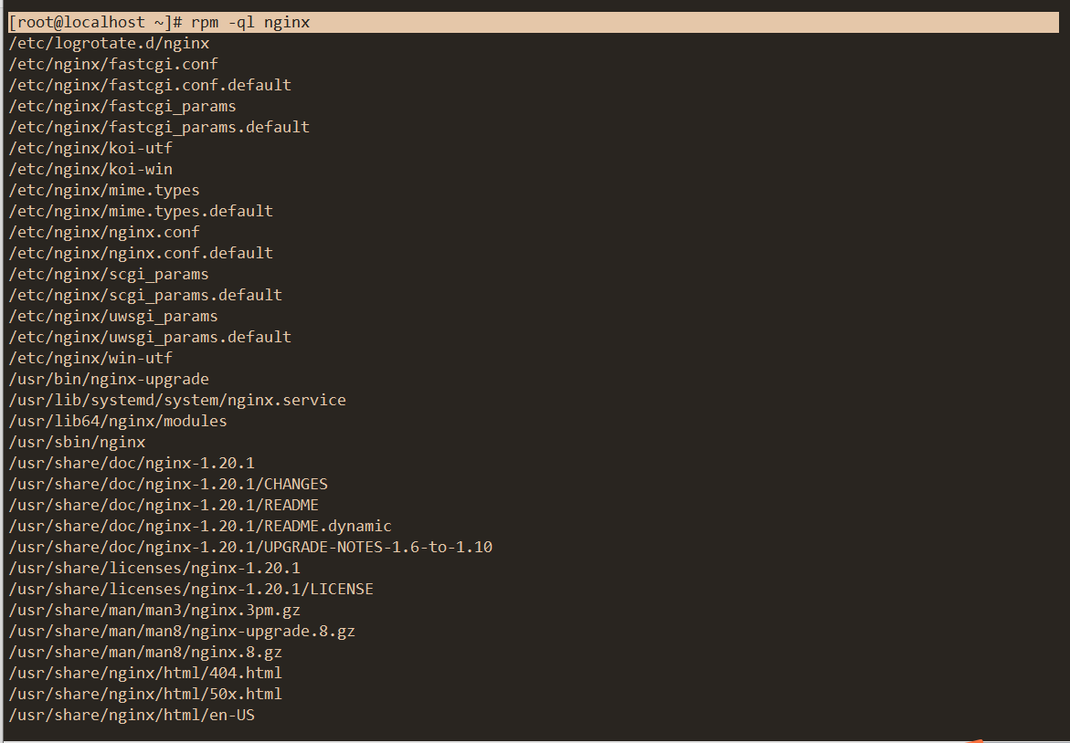The height and width of the screenshot is (743, 1070).
Task: Click /etc/nginx/uwsgi_params.default entry
Action: point(150,337)
